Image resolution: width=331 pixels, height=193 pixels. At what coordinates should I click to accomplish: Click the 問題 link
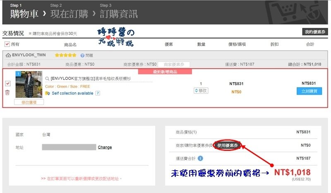click(89, 55)
